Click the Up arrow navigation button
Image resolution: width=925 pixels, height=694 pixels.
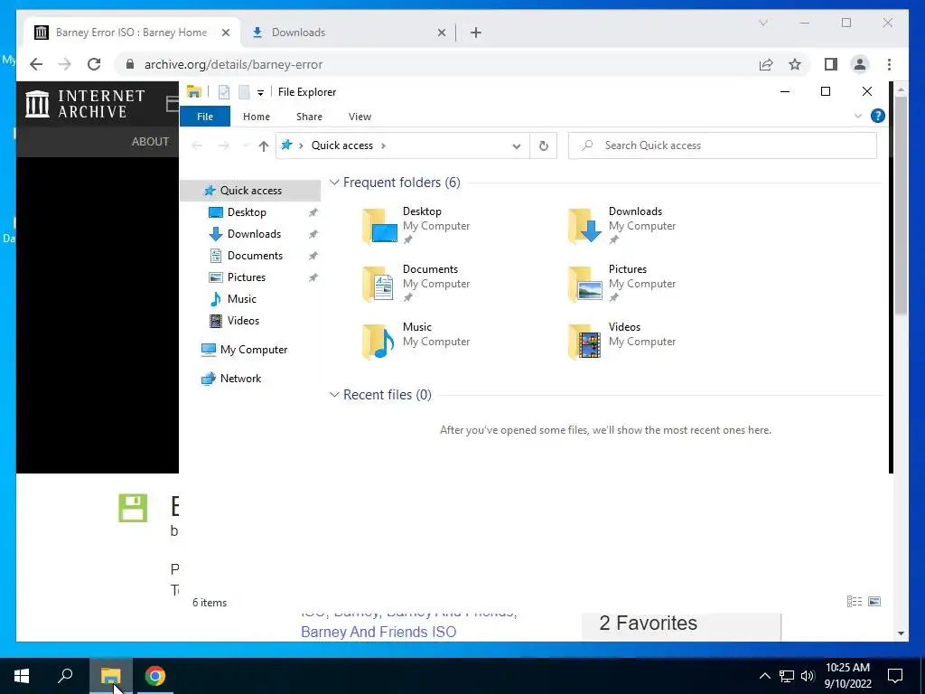click(263, 145)
